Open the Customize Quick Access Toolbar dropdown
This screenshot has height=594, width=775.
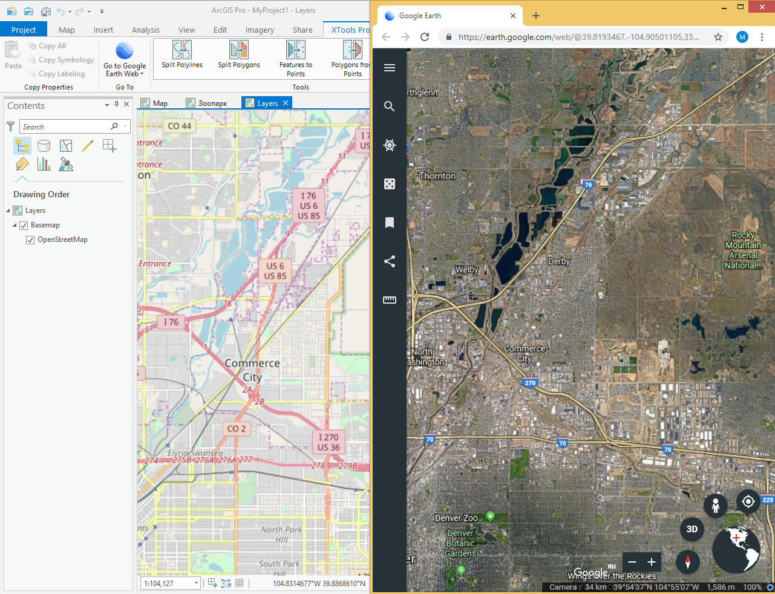[x=102, y=11]
